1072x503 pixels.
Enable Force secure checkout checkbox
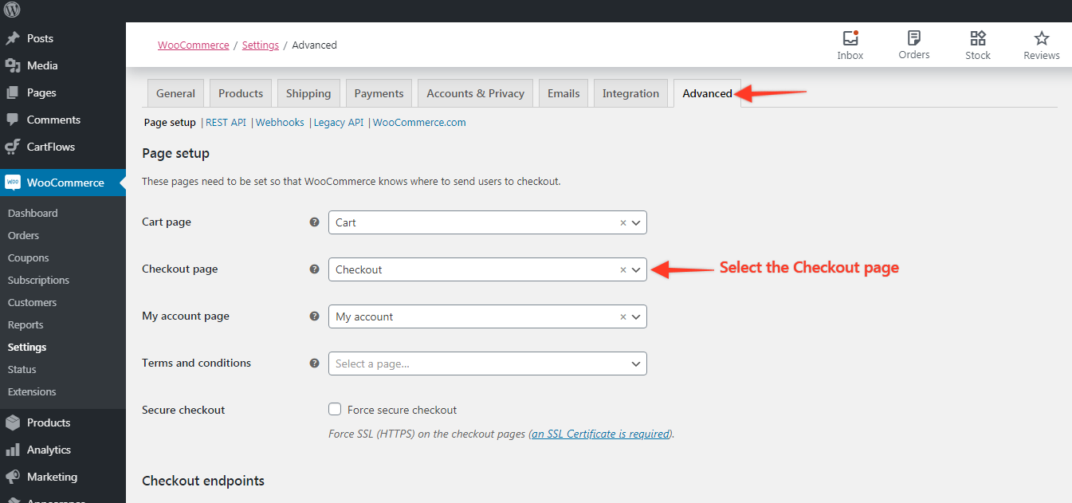tap(335, 410)
